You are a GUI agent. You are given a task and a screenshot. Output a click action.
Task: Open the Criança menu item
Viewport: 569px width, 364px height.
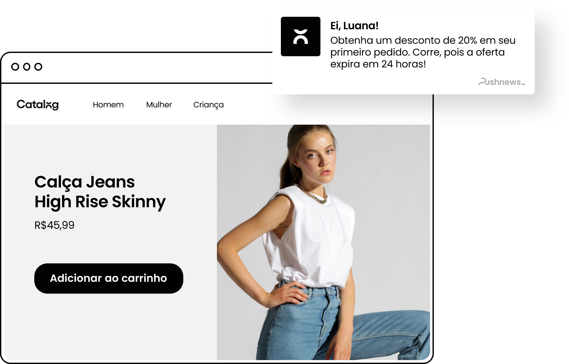click(208, 105)
